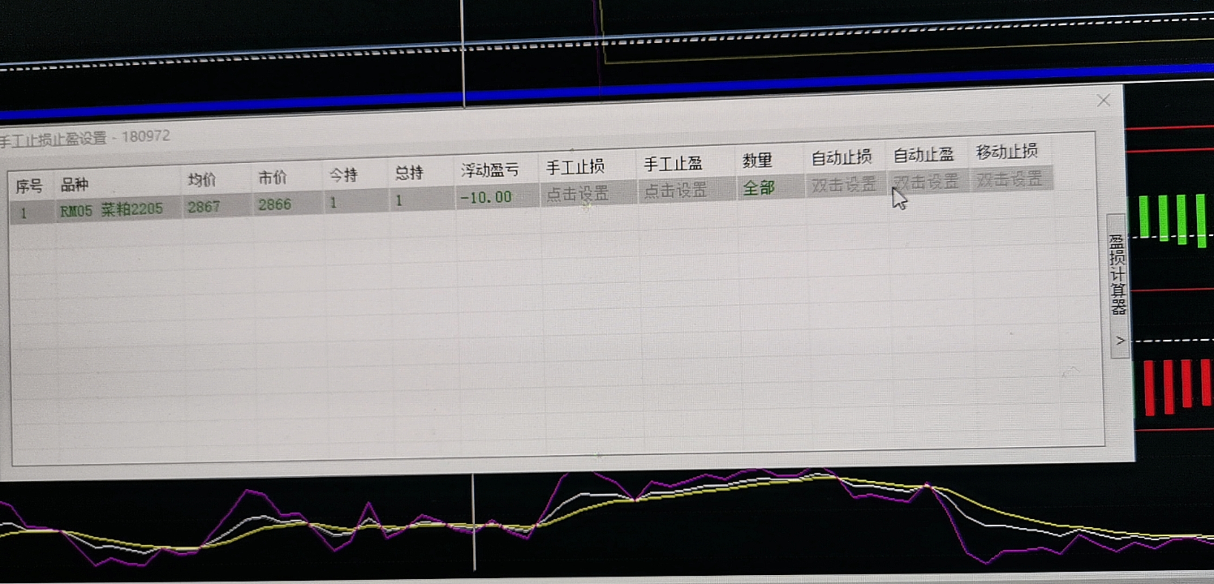Click 点击设置 under 手工止盈

[x=675, y=190]
